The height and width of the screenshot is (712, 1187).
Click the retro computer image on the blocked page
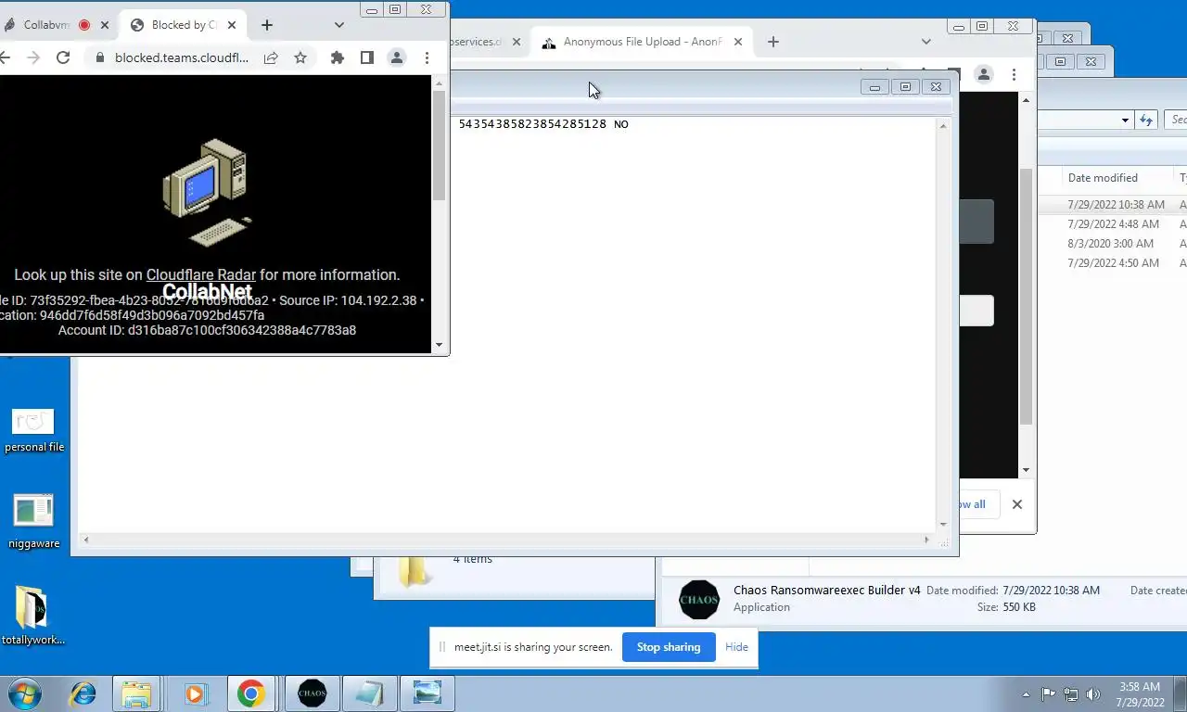pyautogui.click(x=207, y=193)
